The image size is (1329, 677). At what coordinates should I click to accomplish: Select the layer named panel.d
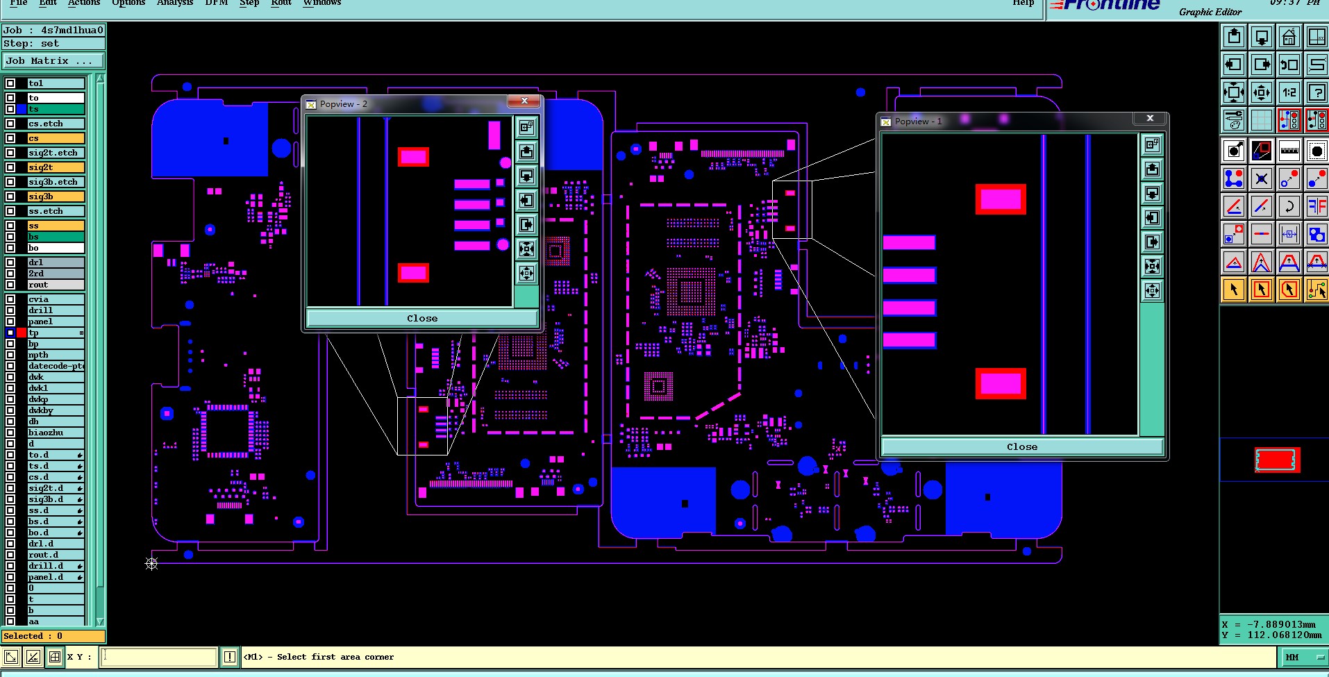click(56, 577)
